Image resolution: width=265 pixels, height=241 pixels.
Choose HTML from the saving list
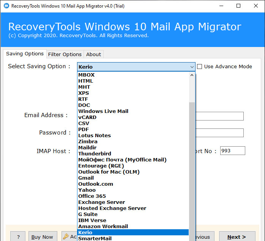click(x=133, y=81)
